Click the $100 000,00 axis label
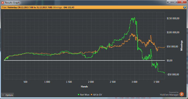Screen dimensions: 188x99 point(173,32)
